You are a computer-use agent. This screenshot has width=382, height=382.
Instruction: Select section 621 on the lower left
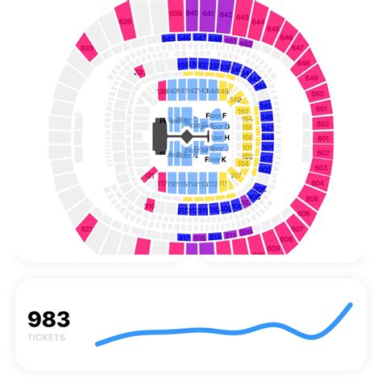86,228
